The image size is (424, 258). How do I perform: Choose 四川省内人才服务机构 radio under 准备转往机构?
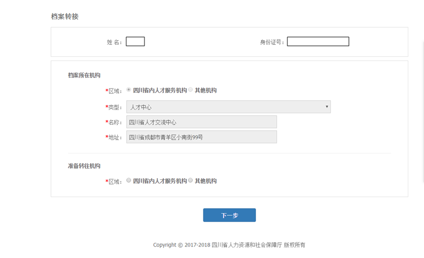(129, 180)
